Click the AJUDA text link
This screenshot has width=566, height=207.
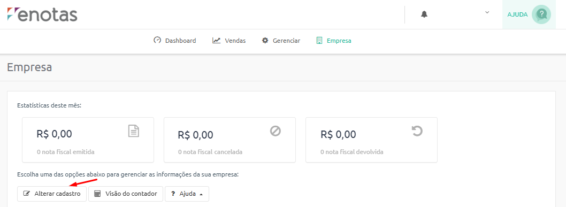517,14
